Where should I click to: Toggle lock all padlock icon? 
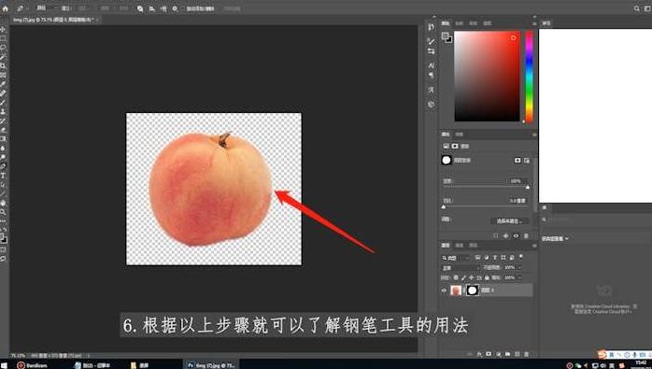487,277
